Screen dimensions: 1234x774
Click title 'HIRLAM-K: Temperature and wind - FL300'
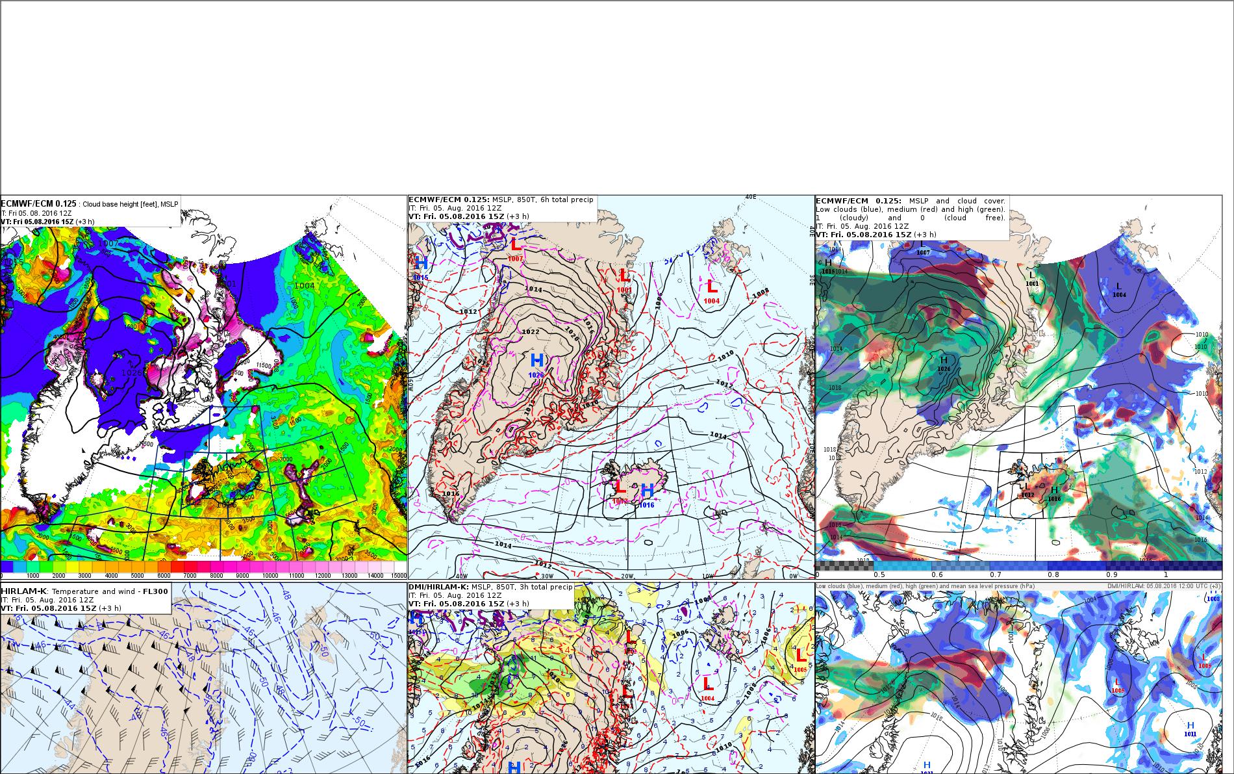point(85,591)
